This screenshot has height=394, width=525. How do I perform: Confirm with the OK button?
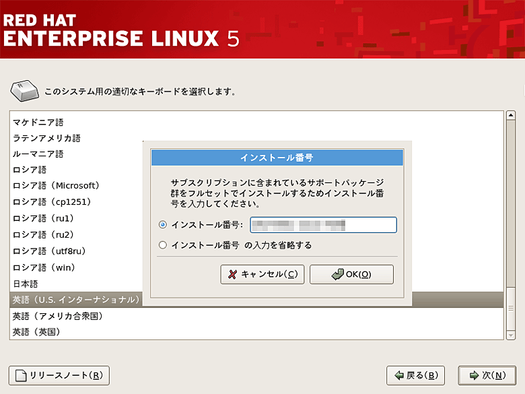pyautogui.click(x=351, y=274)
